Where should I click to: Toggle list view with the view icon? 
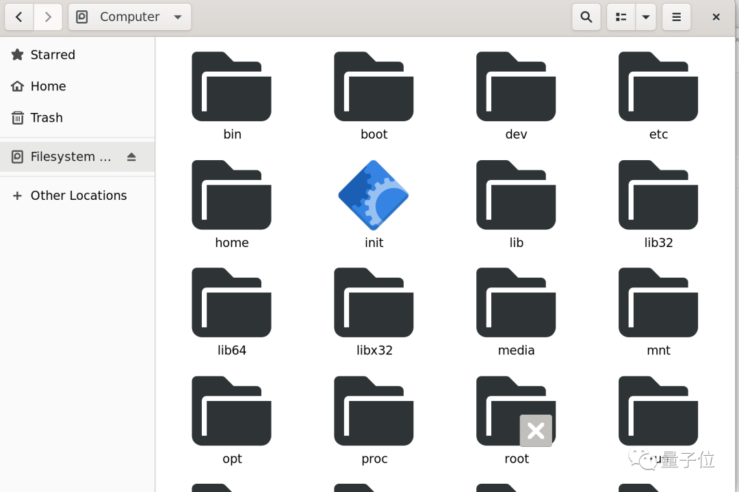[x=621, y=17]
